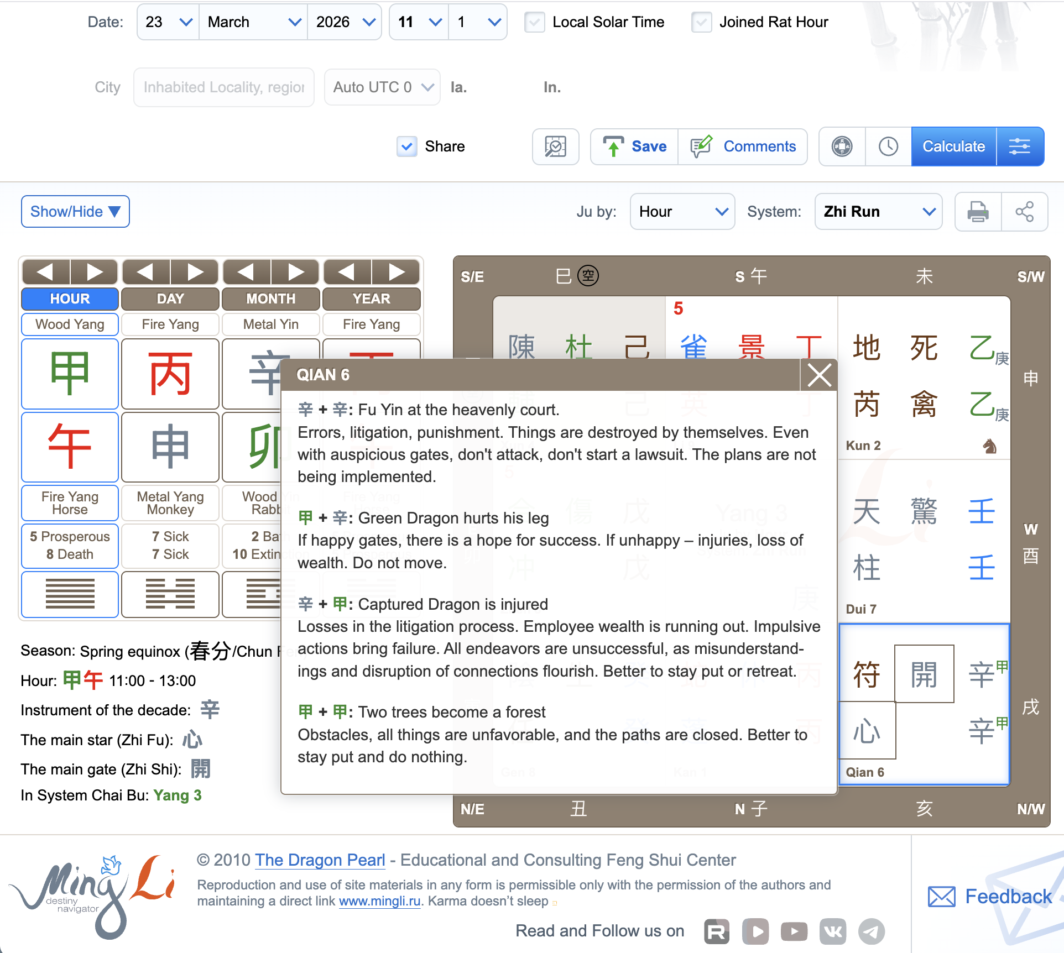Click the share chart icon beside print
1064x953 pixels.
click(1026, 211)
